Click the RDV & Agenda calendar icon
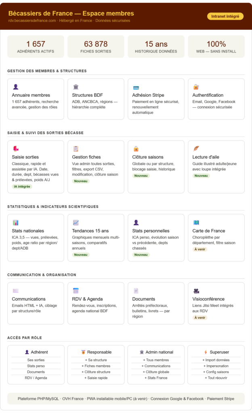252x413 pixels. (76, 291)
